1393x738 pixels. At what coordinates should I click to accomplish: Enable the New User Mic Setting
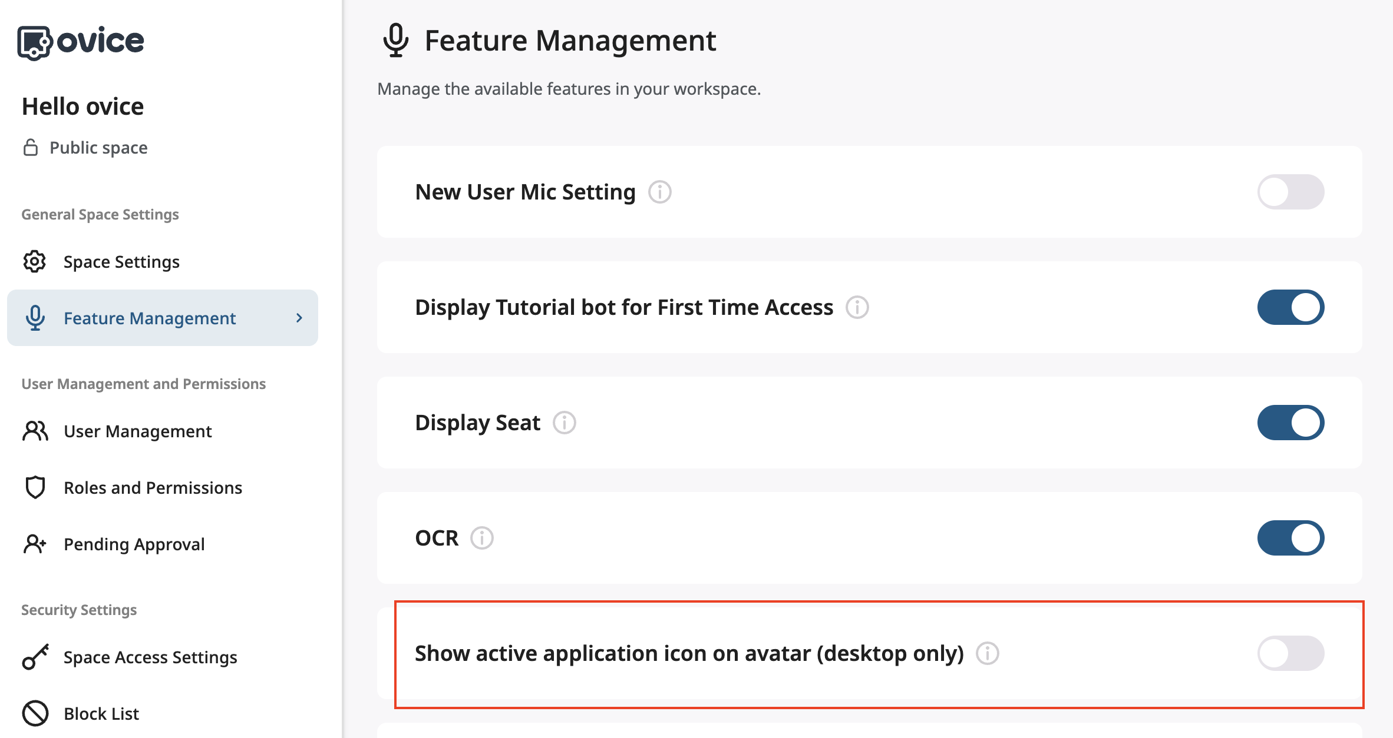pos(1290,192)
